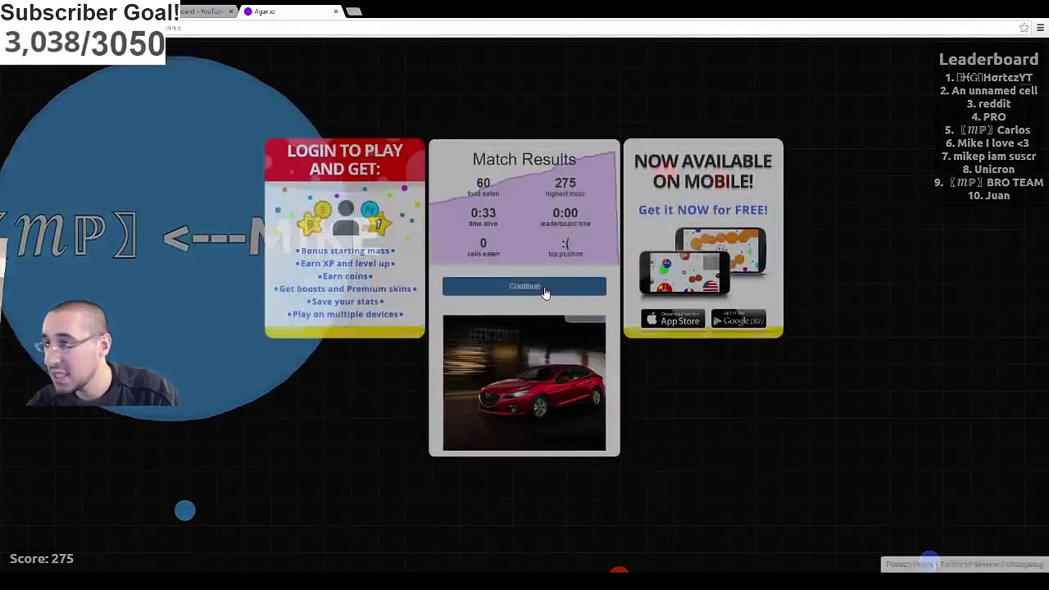This screenshot has height=590, width=1049.
Task: Click the Continue button in Match Results
Action: (524, 286)
